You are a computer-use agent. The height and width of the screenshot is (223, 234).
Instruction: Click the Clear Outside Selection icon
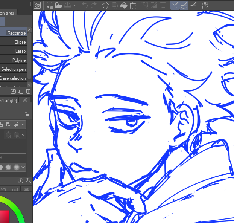(x=115, y=5)
